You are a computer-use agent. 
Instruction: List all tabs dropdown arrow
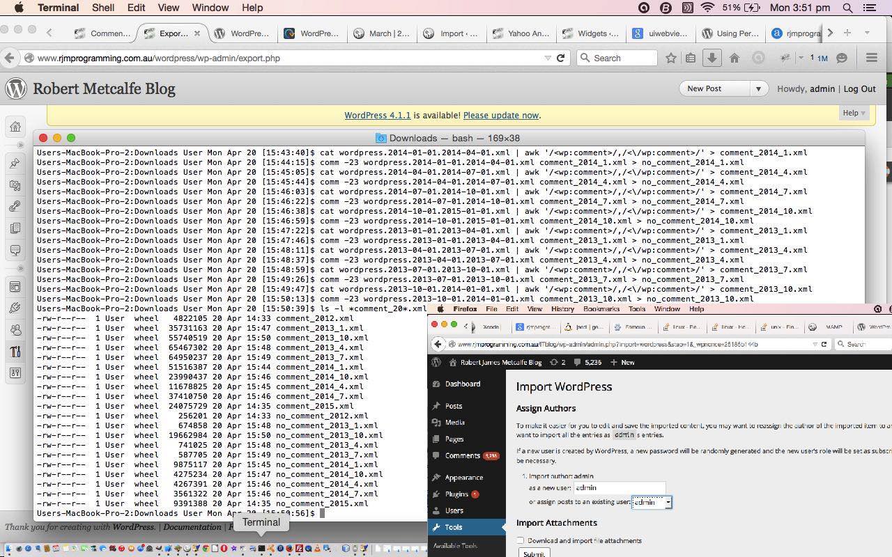click(867, 33)
